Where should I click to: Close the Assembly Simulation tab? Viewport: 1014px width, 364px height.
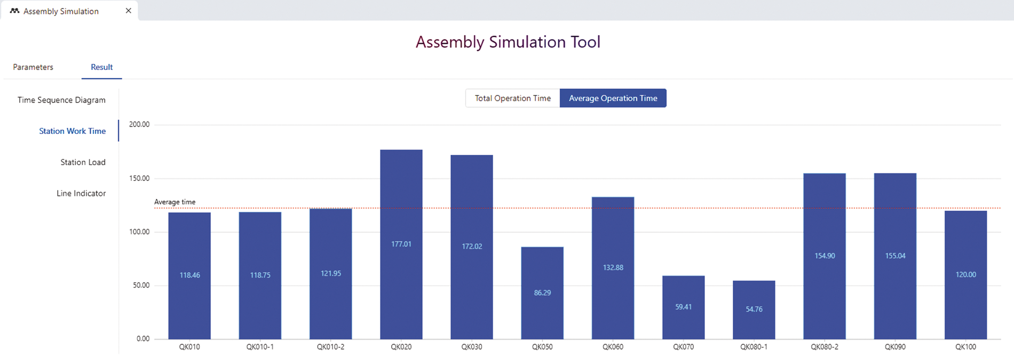(128, 11)
